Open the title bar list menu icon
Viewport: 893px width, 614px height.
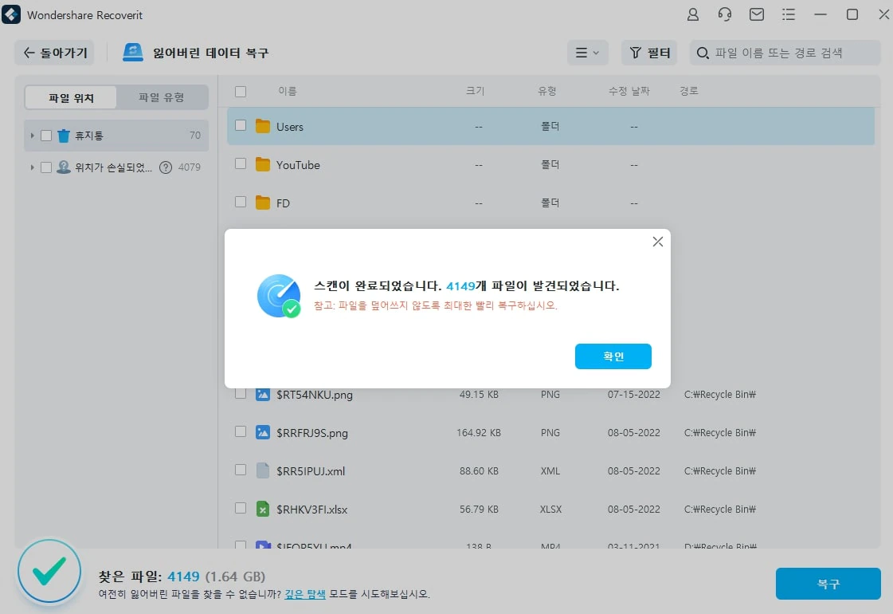pyautogui.click(x=788, y=14)
